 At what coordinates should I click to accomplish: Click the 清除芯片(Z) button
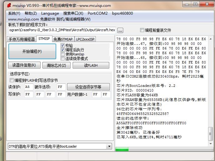click(56, 65)
